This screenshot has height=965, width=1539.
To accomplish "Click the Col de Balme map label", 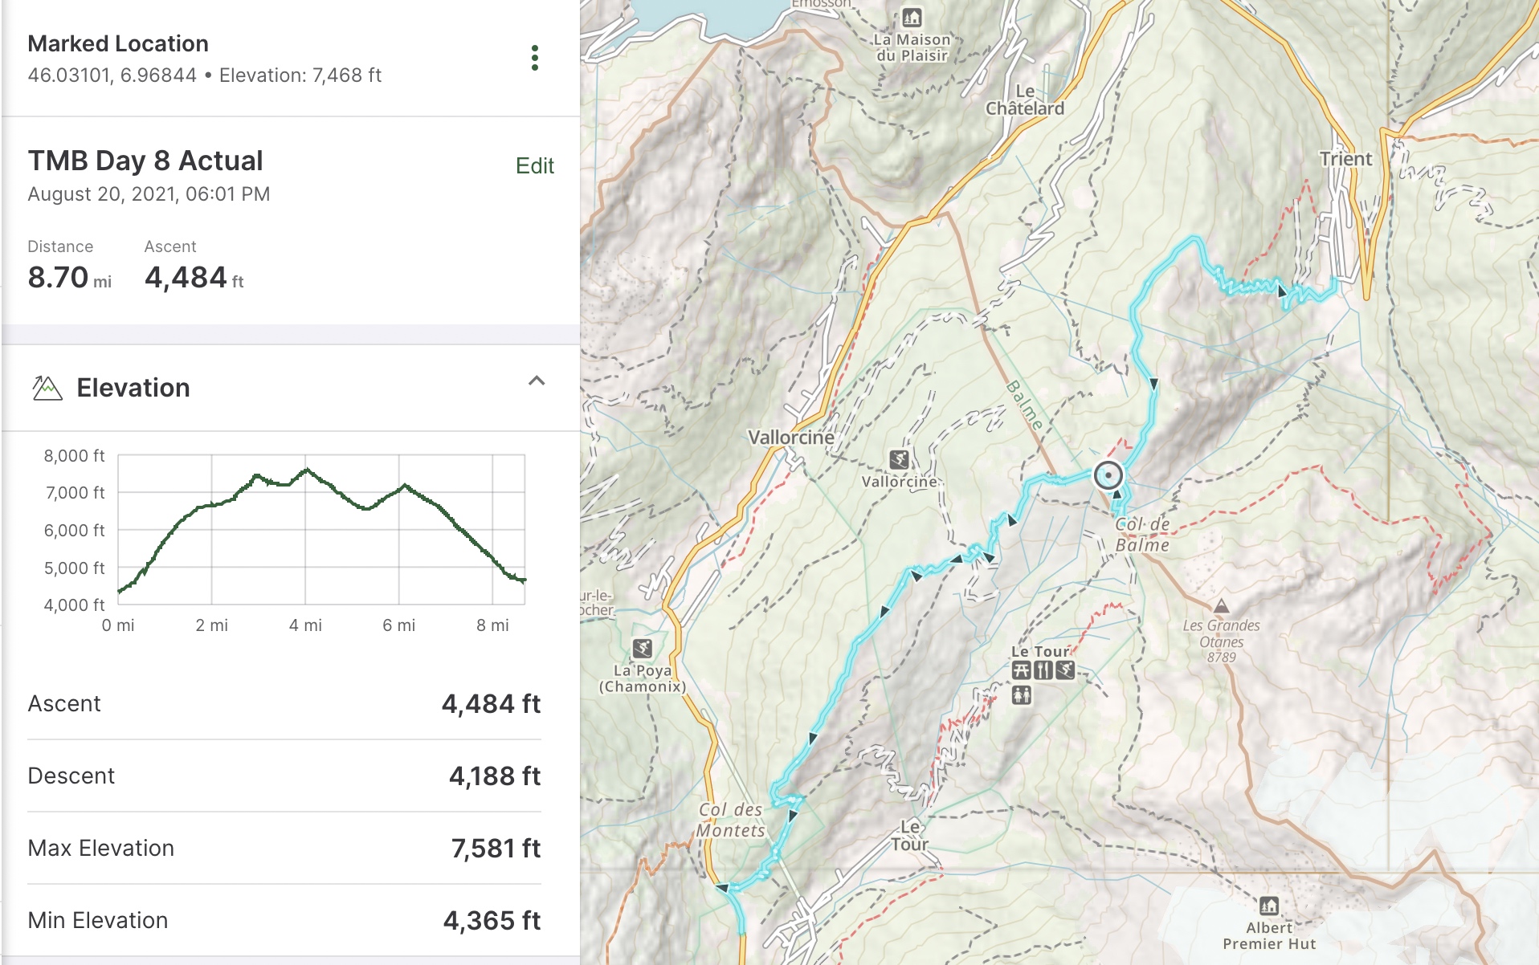I will 1142,535.
